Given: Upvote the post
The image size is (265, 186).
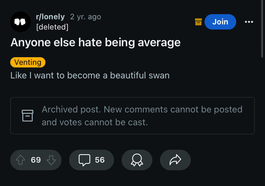Looking at the screenshot, I should click(20, 160).
